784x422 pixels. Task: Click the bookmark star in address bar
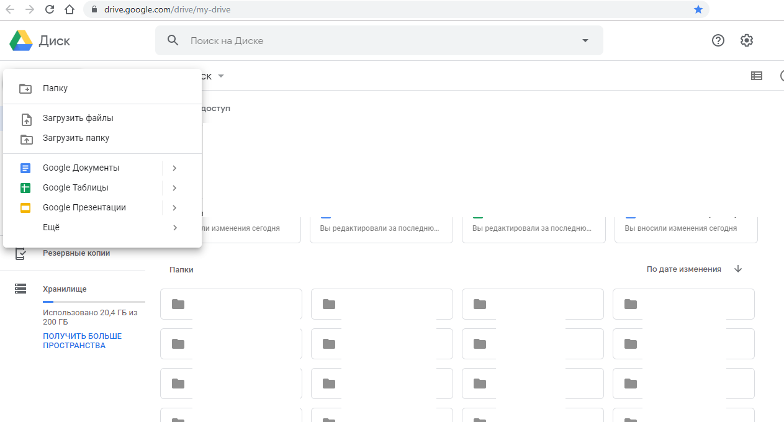pos(698,9)
